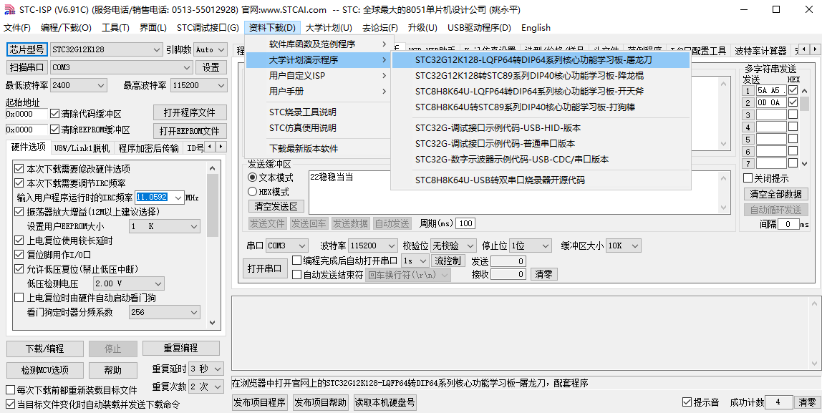Open 大学计划(U) menu
This screenshot has width=822, height=413.
pos(329,28)
